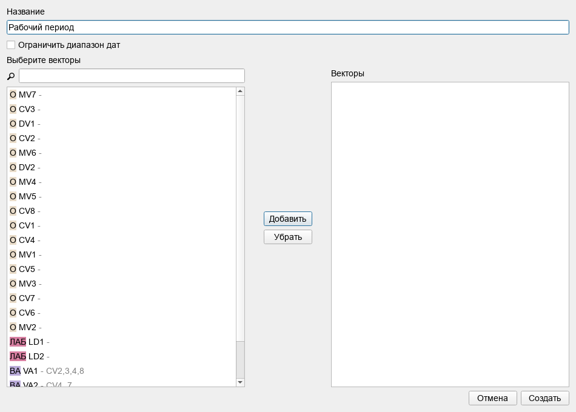
Task: Select the CV7 vector row
Action: tap(122, 298)
